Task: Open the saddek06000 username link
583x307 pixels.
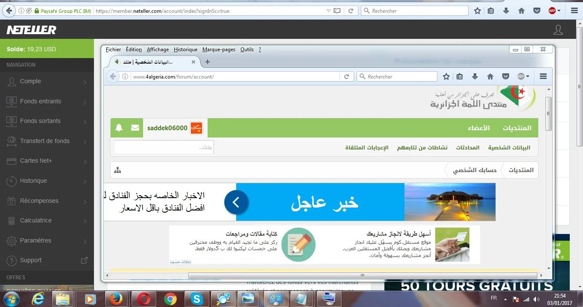Action: [167, 128]
